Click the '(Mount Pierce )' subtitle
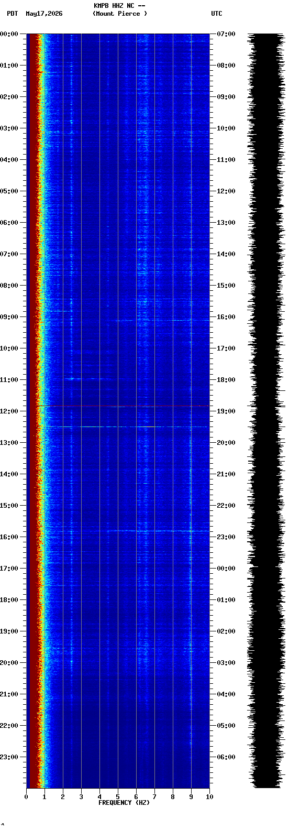Viewport: 289px width, 830px height. pos(120,14)
